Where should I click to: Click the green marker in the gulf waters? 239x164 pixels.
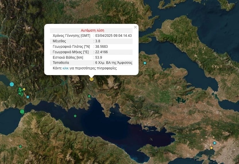coord(75,116)
